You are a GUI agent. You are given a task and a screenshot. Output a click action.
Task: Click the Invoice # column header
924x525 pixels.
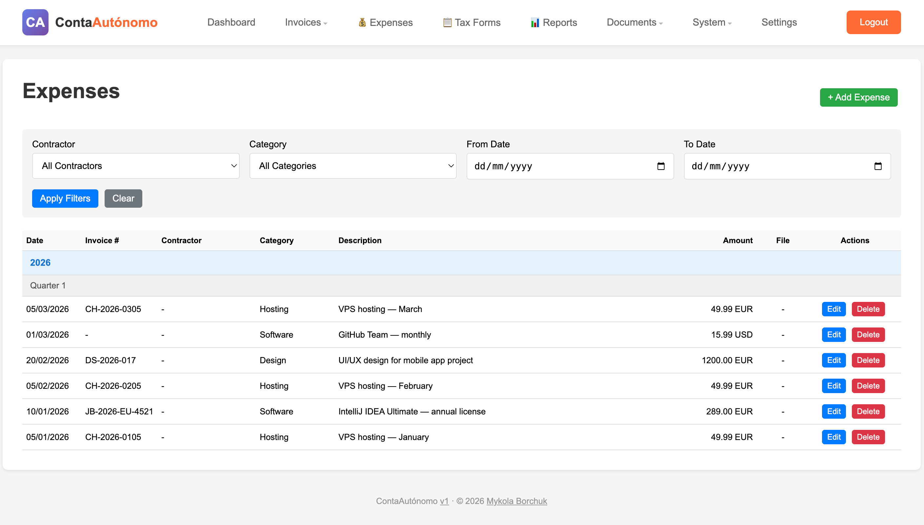point(102,241)
